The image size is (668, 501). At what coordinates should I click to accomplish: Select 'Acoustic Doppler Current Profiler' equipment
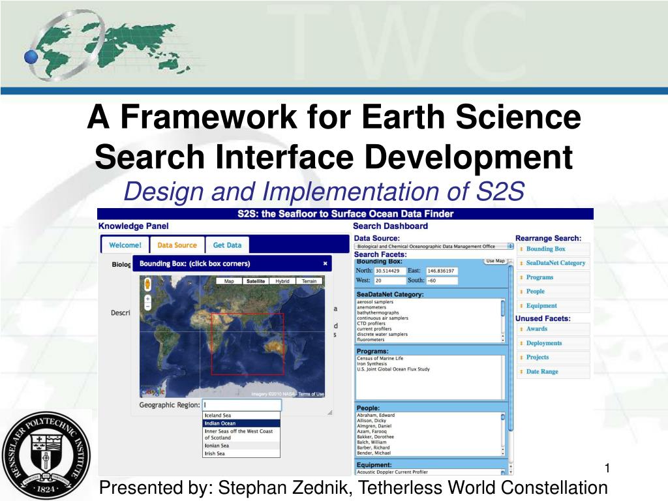pyautogui.click(x=392, y=472)
